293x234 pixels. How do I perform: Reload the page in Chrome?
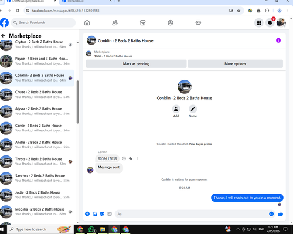point(18,11)
